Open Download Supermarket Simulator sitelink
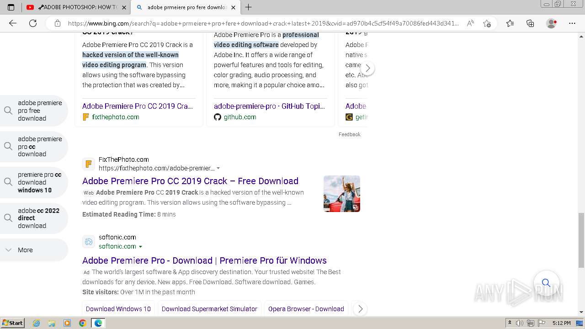This screenshot has height=329, width=585. [x=209, y=309]
